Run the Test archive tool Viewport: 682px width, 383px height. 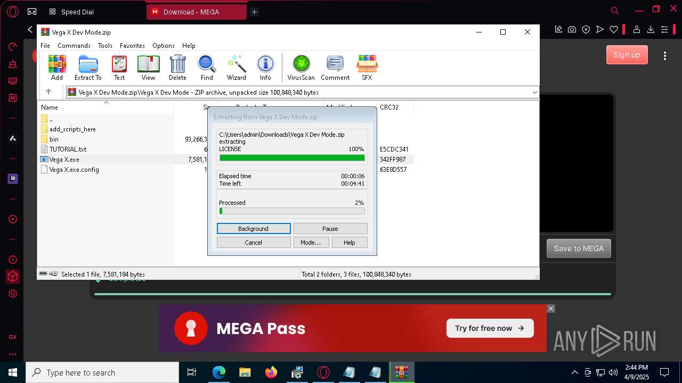pos(119,68)
